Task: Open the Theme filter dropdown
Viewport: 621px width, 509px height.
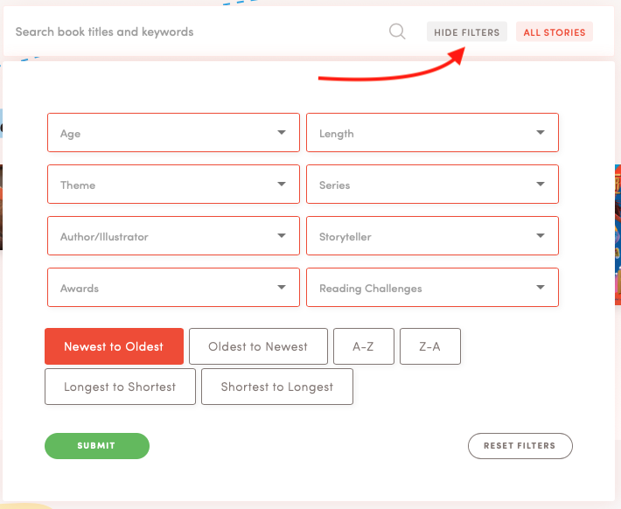Action: click(173, 185)
